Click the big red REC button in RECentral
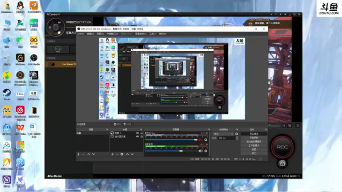Screen dimensions: 342x192 click(x=282, y=147)
